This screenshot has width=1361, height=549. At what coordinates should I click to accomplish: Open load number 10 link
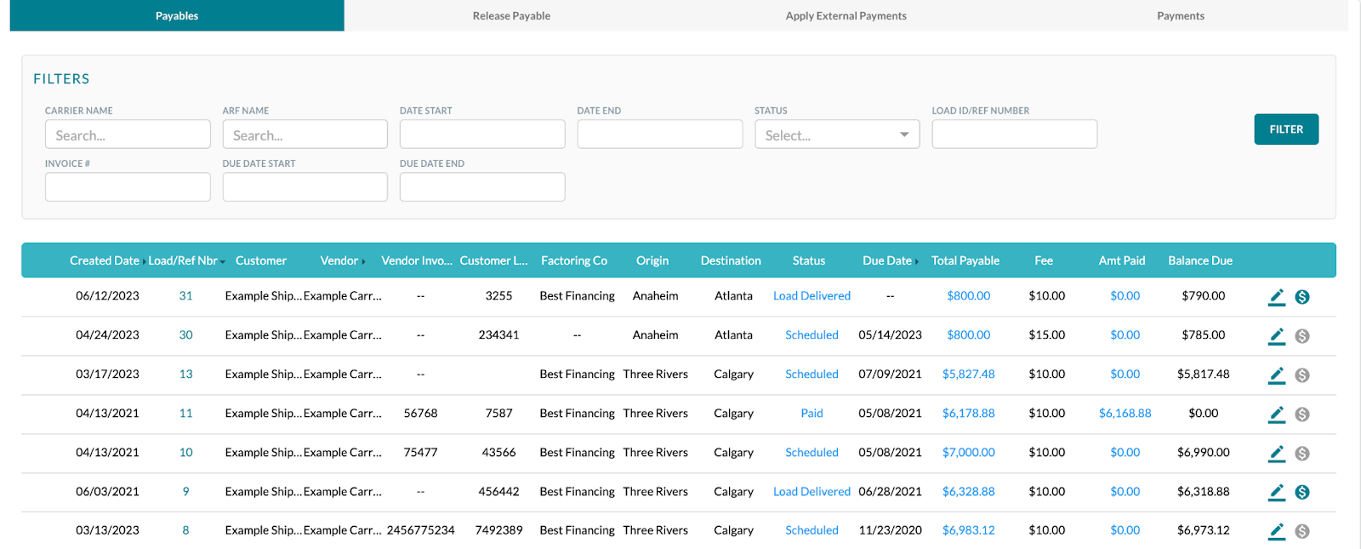click(185, 453)
